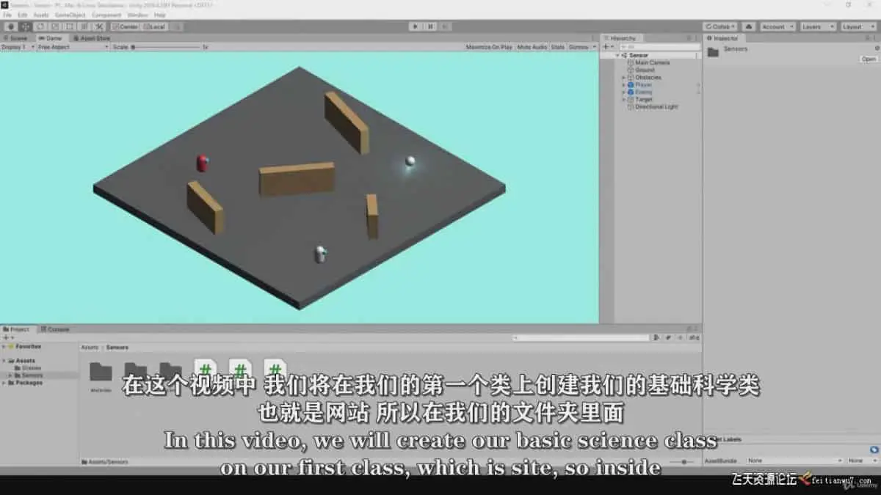Click the Pause button

[431, 26]
